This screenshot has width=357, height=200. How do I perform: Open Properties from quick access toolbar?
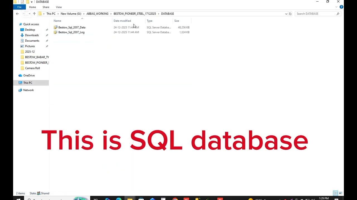coord(22,2)
